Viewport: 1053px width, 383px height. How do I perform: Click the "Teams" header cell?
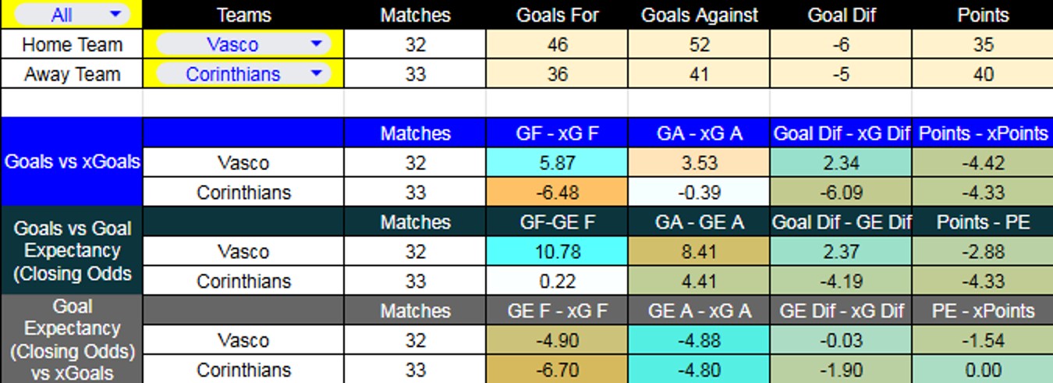(x=243, y=15)
